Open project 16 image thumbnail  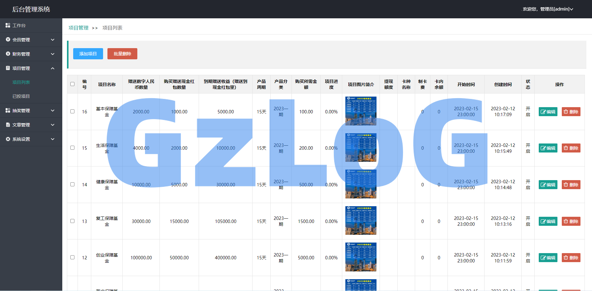(x=361, y=111)
